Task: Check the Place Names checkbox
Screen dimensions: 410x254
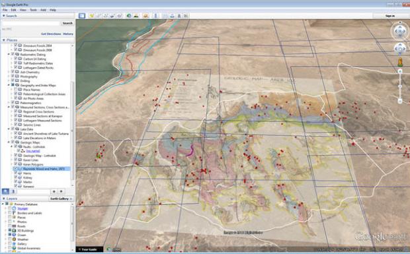Action: click(x=15, y=90)
